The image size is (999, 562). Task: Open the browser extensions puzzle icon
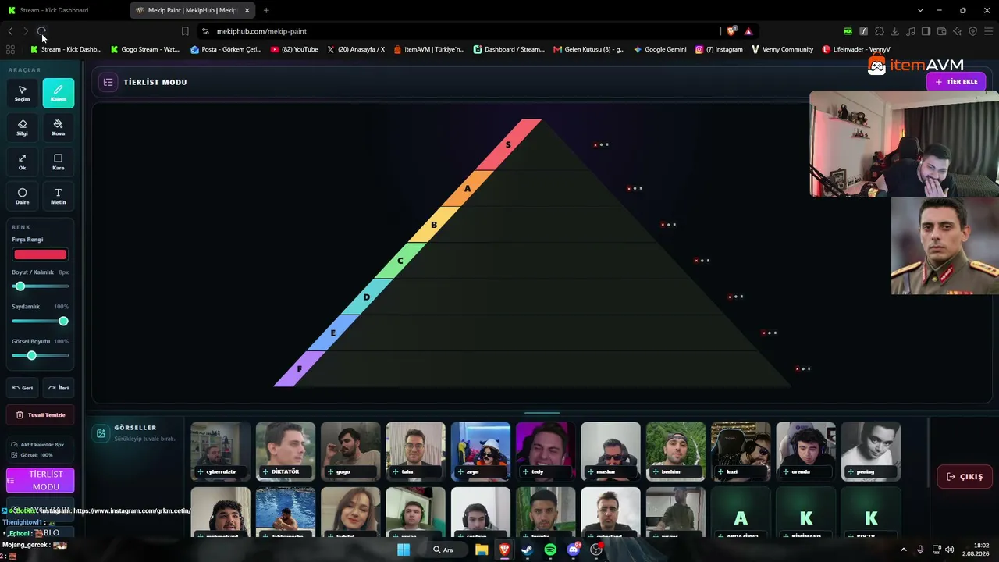click(879, 31)
